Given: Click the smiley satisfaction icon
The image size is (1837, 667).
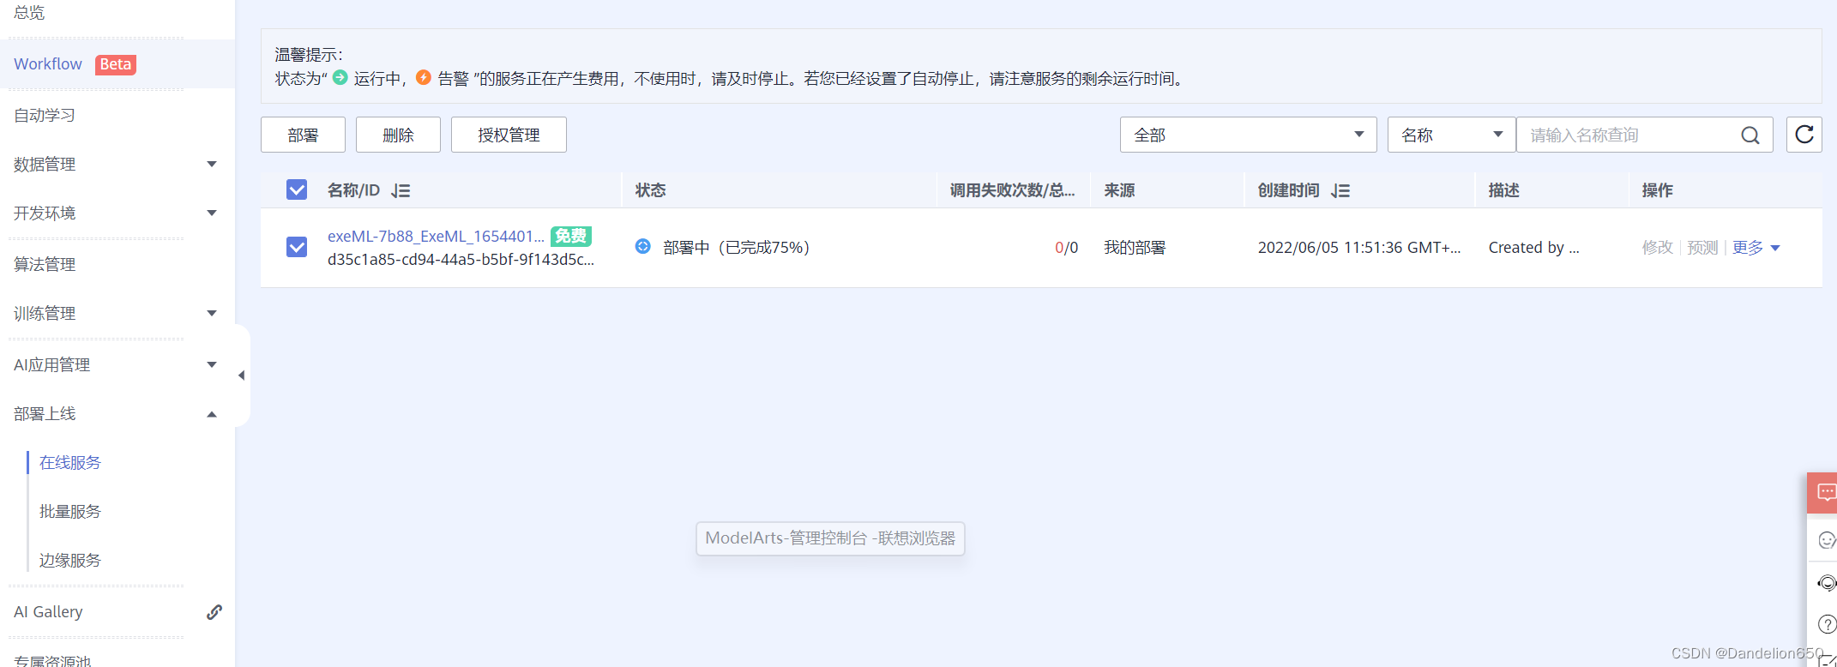Looking at the screenshot, I should point(1827,540).
